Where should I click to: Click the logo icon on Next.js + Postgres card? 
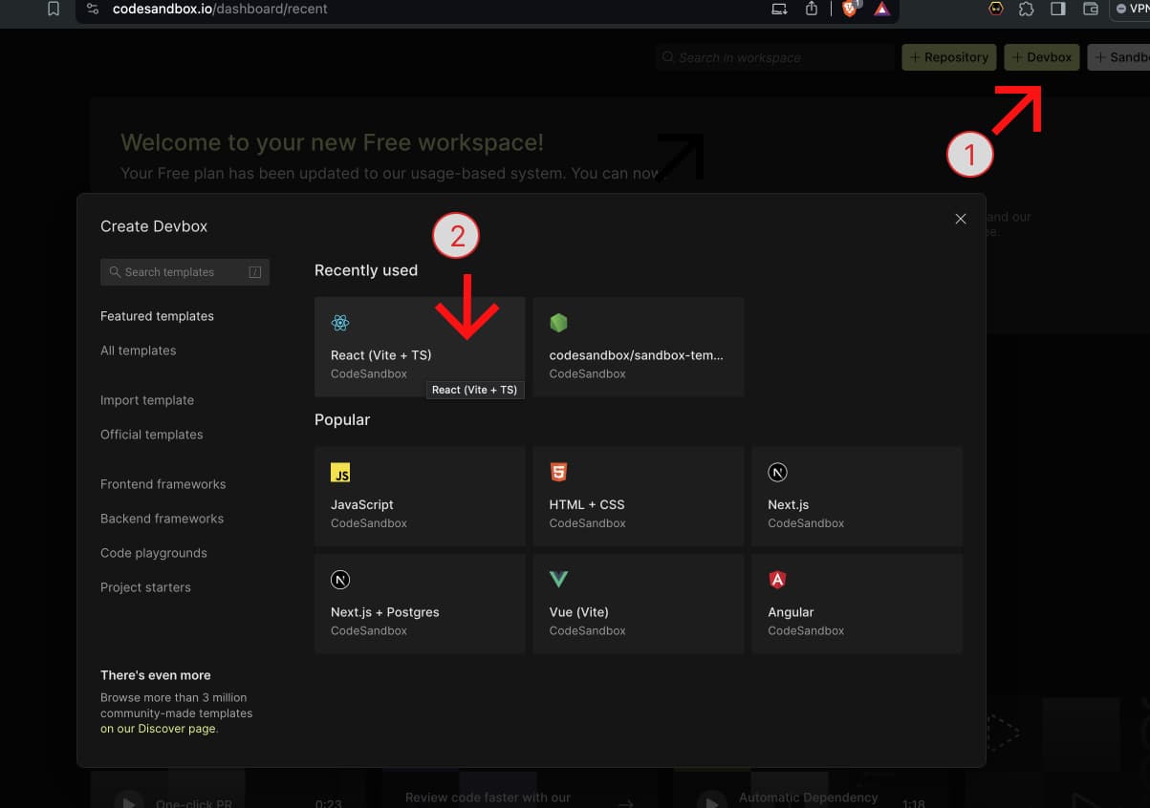[x=340, y=580]
